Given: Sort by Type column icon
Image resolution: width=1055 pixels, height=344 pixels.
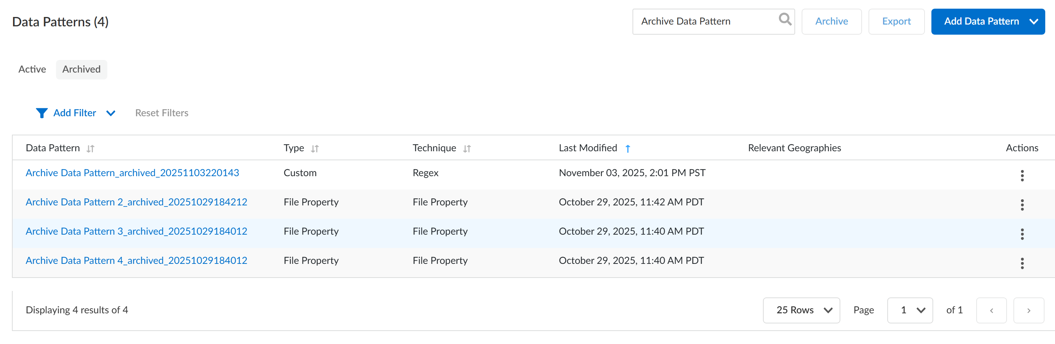Looking at the screenshot, I should pyautogui.click(x=314, y=148).
